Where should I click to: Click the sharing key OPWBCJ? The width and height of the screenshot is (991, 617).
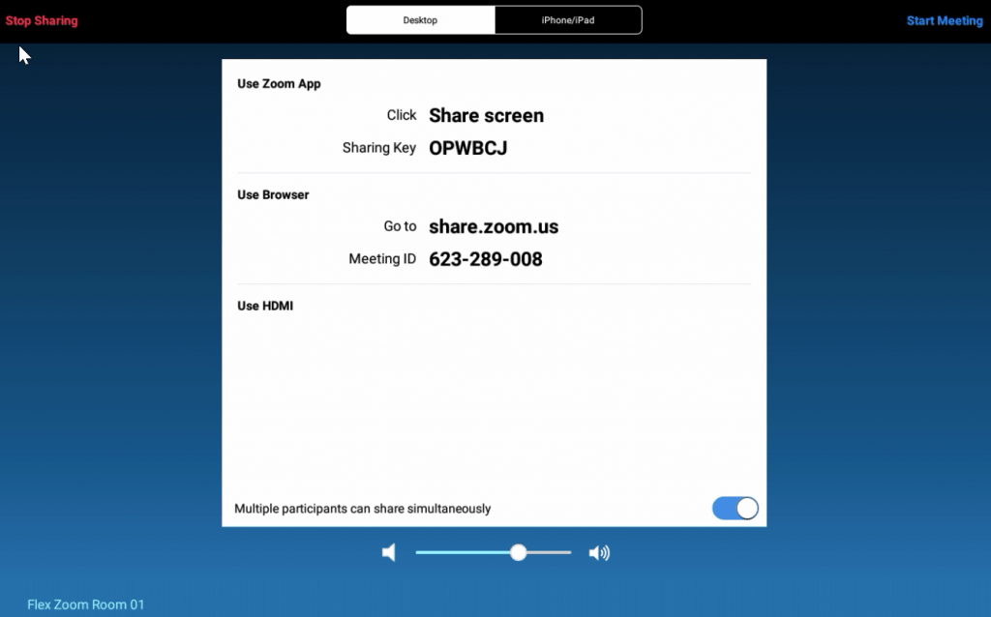[468, 148]
